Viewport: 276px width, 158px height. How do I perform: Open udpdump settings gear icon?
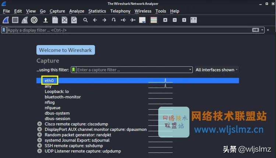pos(40,151)
